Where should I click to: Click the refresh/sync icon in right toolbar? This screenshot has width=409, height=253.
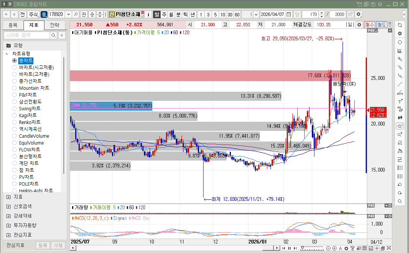400,25
